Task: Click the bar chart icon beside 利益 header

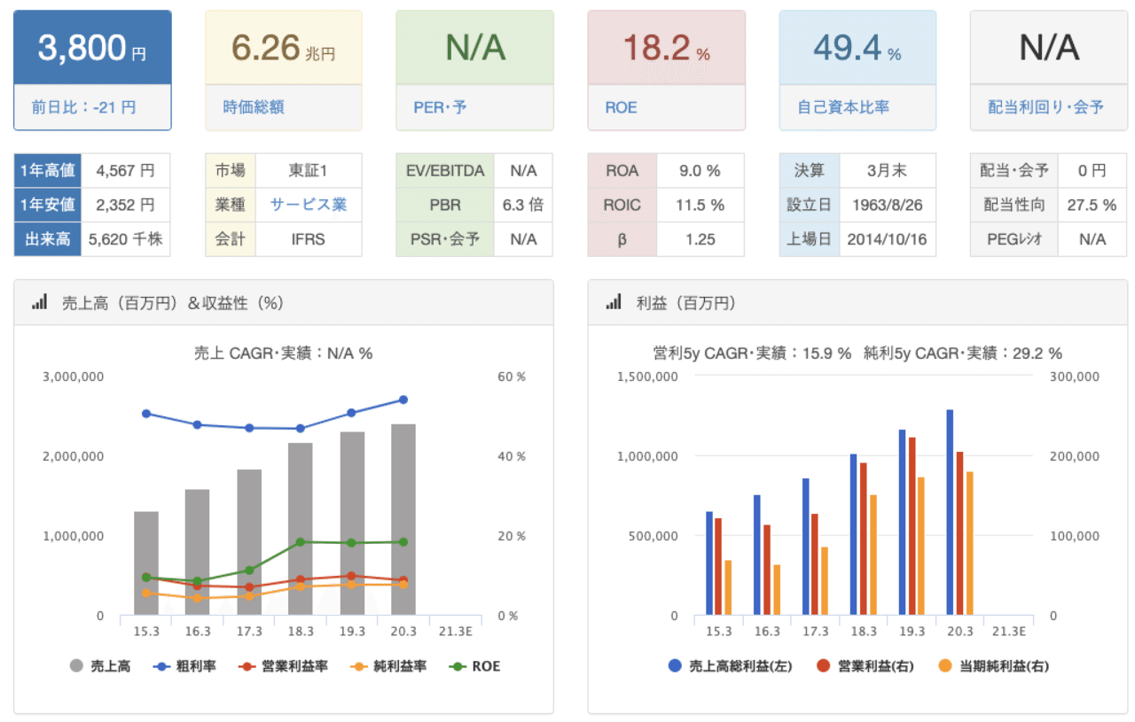Action: pyautogui.click(x=611, y=300)
